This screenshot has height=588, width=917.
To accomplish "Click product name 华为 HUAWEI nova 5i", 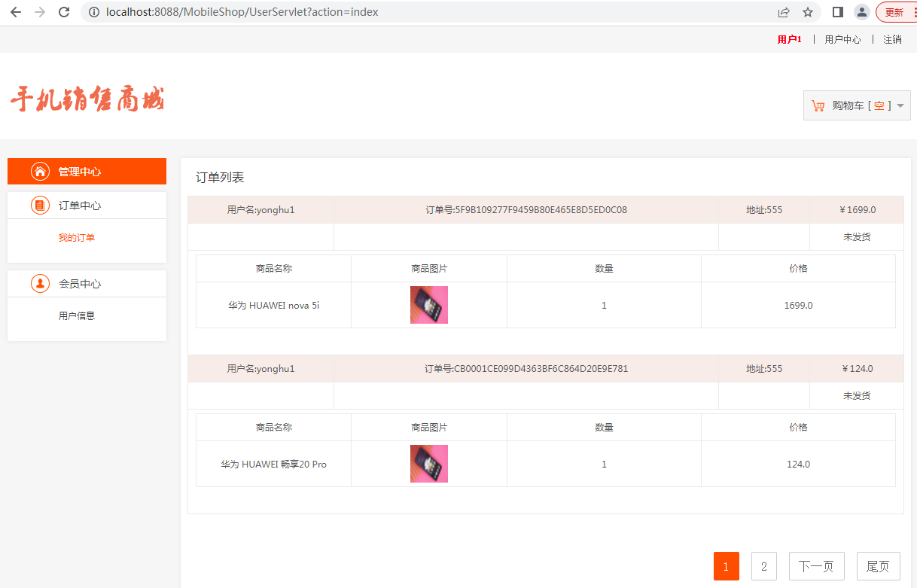I will tap(274, 306).
